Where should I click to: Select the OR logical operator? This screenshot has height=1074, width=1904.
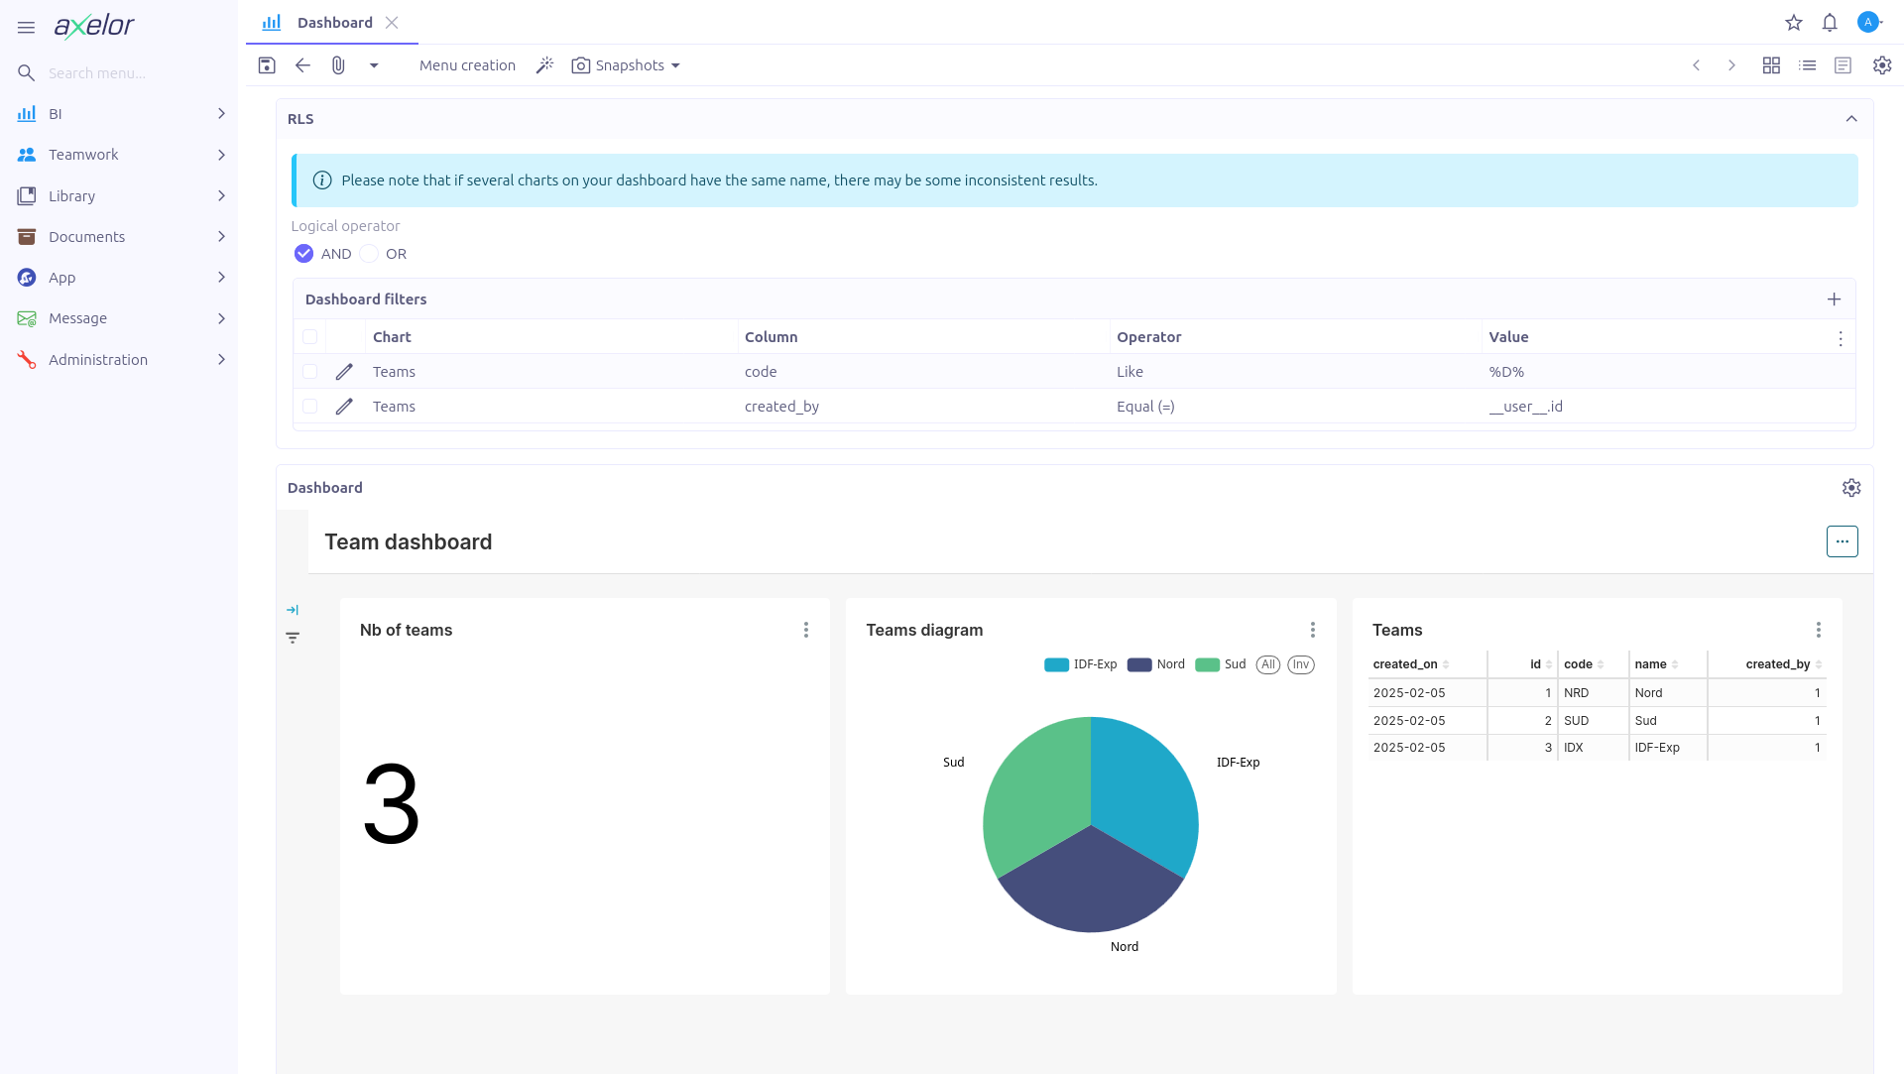(367, 253)
